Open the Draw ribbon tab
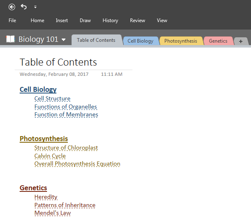Screen dimensions: 251x223 coord(85,20)
